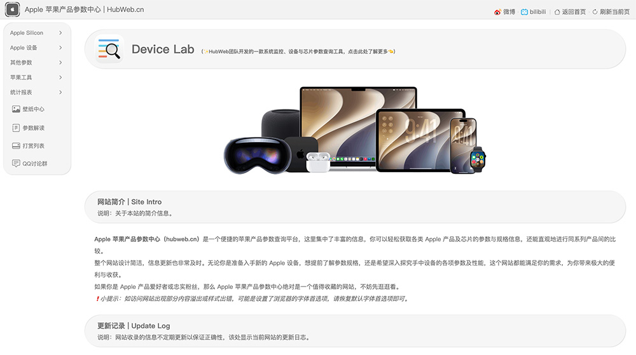
Task: Open the QQ讨论群 link
Action: point(35,164)
